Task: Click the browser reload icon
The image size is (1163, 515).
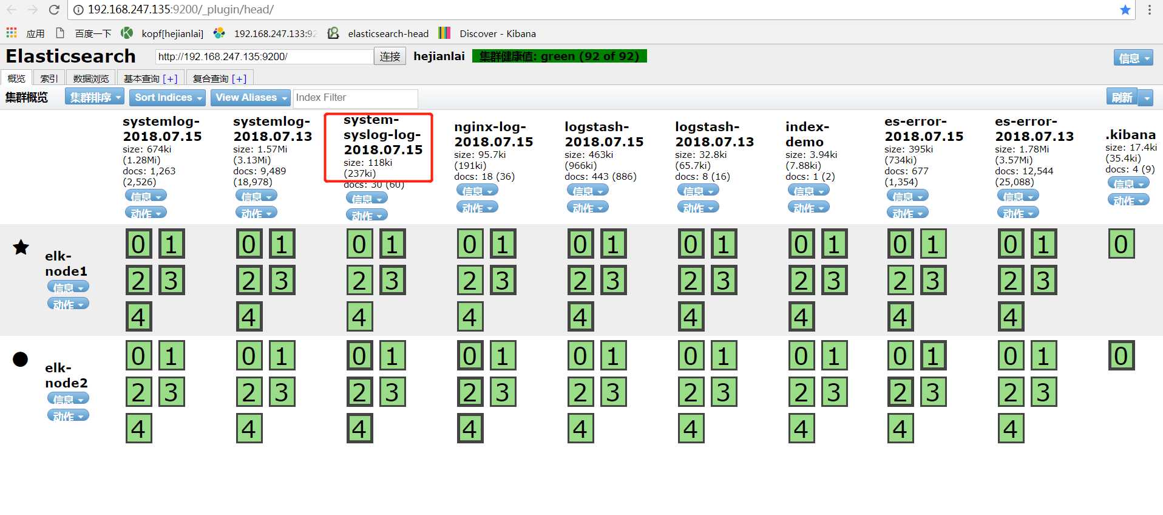Action: pos(54,10)
